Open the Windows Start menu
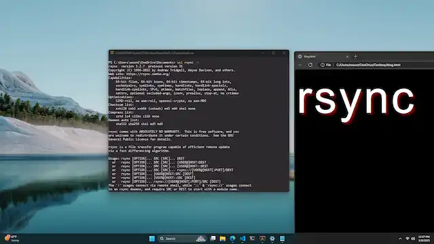The width and height of the screenshot is (434, 244). click(x=152, y=239)
